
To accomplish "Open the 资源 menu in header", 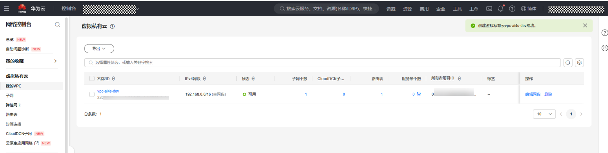I will [408, 9].
